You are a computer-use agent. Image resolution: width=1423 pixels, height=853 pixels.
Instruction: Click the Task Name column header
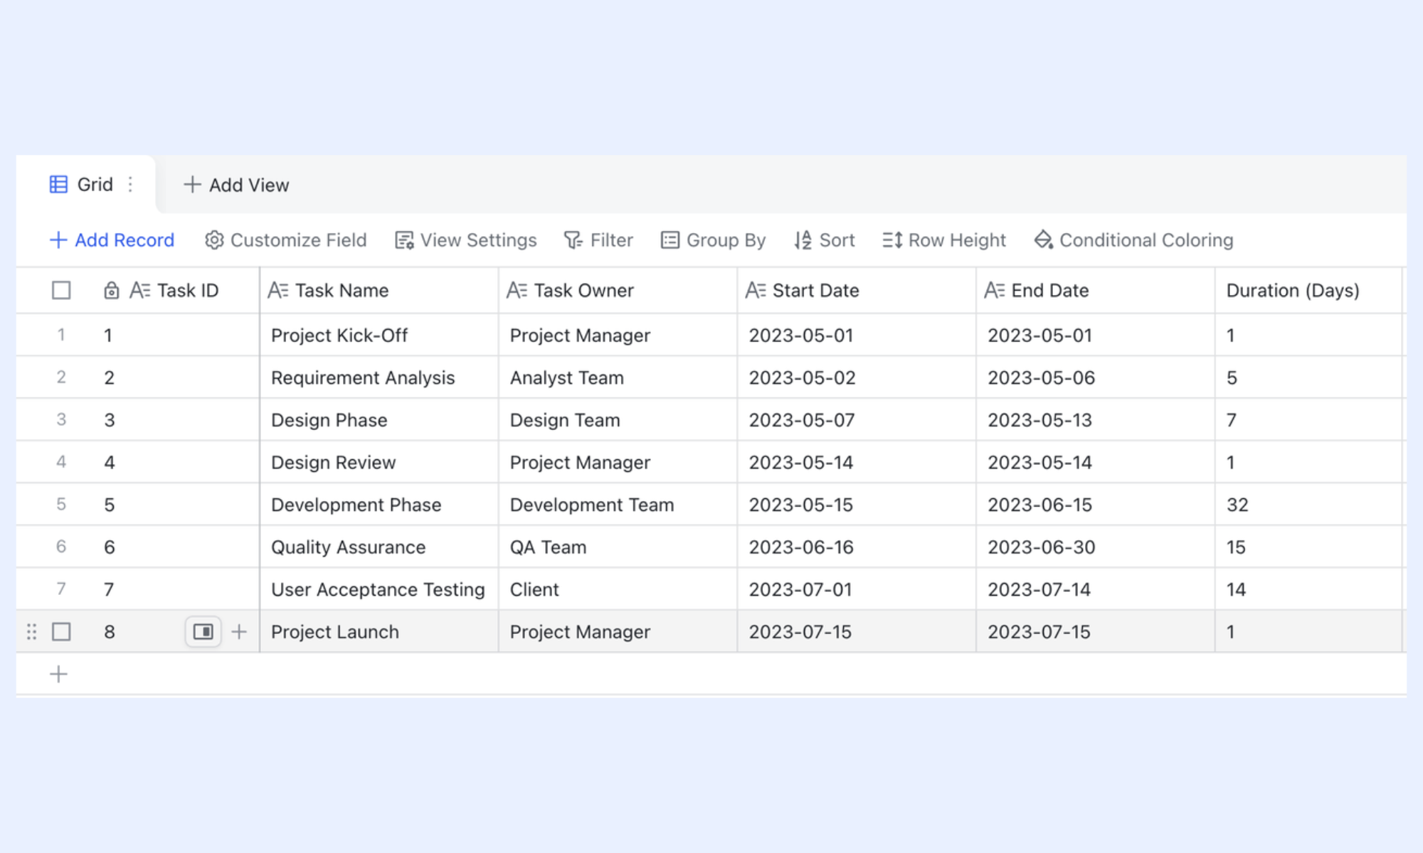[x=379, y=290]
